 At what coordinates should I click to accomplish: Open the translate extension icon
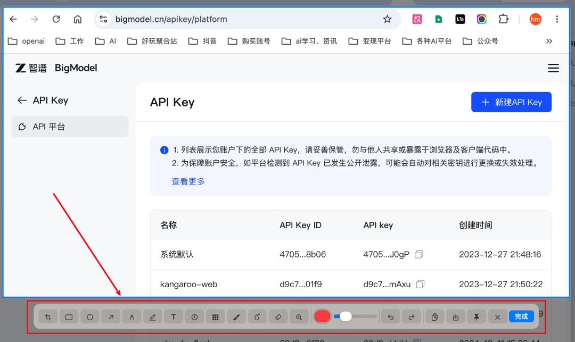[417, 19]
